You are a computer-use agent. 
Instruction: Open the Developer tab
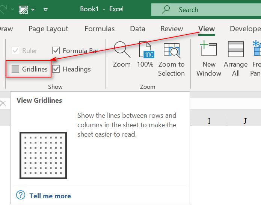click(245, 29)
